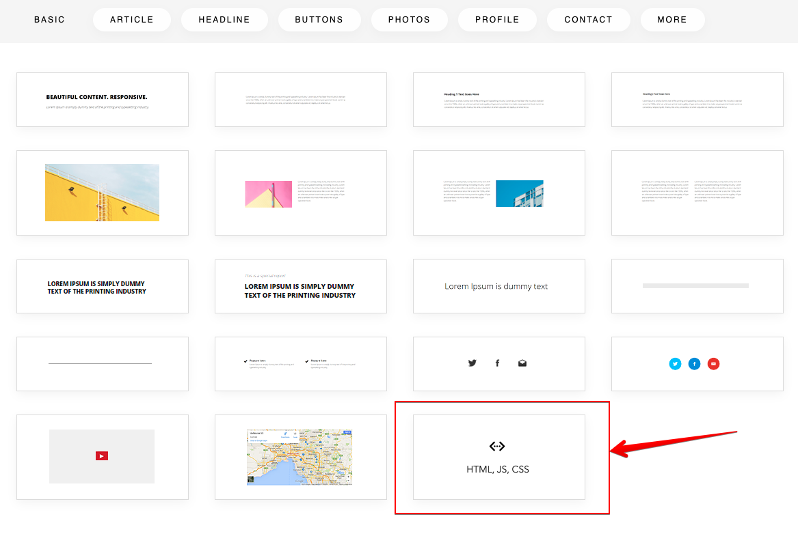Screen dimensions: 798x534
Task: Click the red YouTube play icon
Action: click(x=102, y=456)
